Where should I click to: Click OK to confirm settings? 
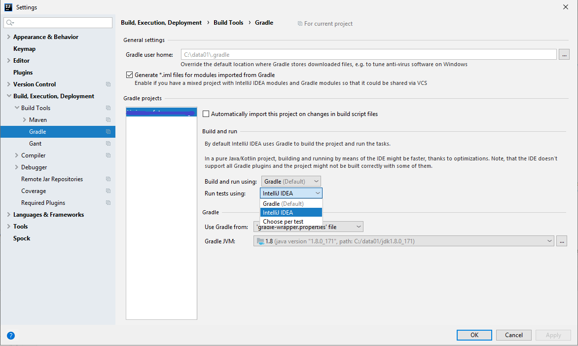474,335
